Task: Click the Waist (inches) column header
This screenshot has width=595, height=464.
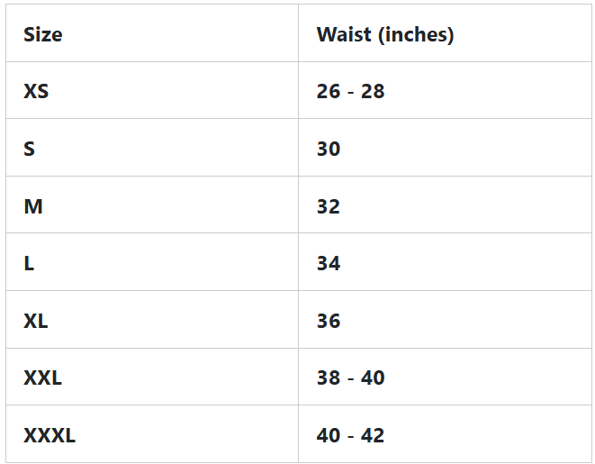Action: point(384,35)
